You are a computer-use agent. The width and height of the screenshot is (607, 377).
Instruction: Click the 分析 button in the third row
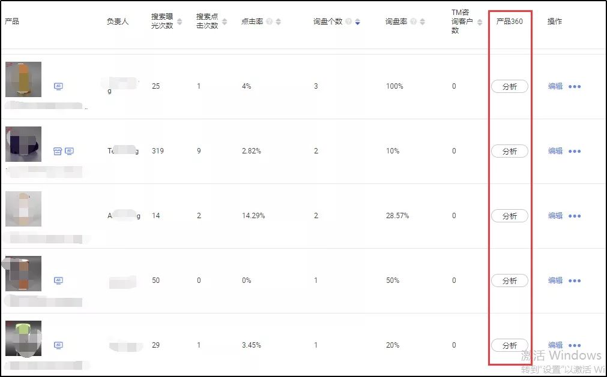point(510,216)
